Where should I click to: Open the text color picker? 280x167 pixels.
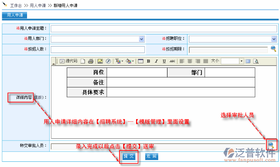coord(119,61)
